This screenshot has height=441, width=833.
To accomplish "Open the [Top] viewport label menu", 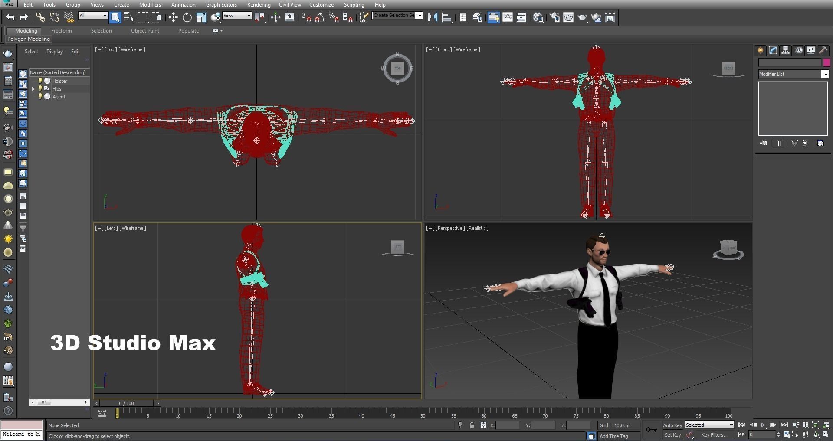I will [x=111, y=49].
